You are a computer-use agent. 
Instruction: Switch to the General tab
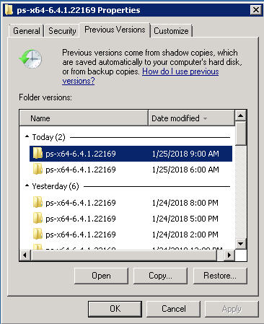pyautogui.click(x=27, y=31)
